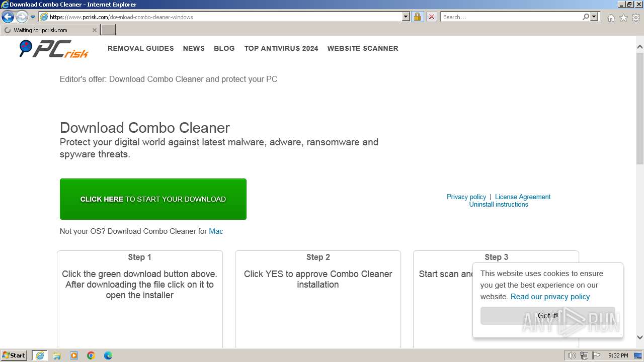Click the browser Back arrow button
The width and height of the screenshot is (644, 362).
pyautogui.click(x=8, y=17)
